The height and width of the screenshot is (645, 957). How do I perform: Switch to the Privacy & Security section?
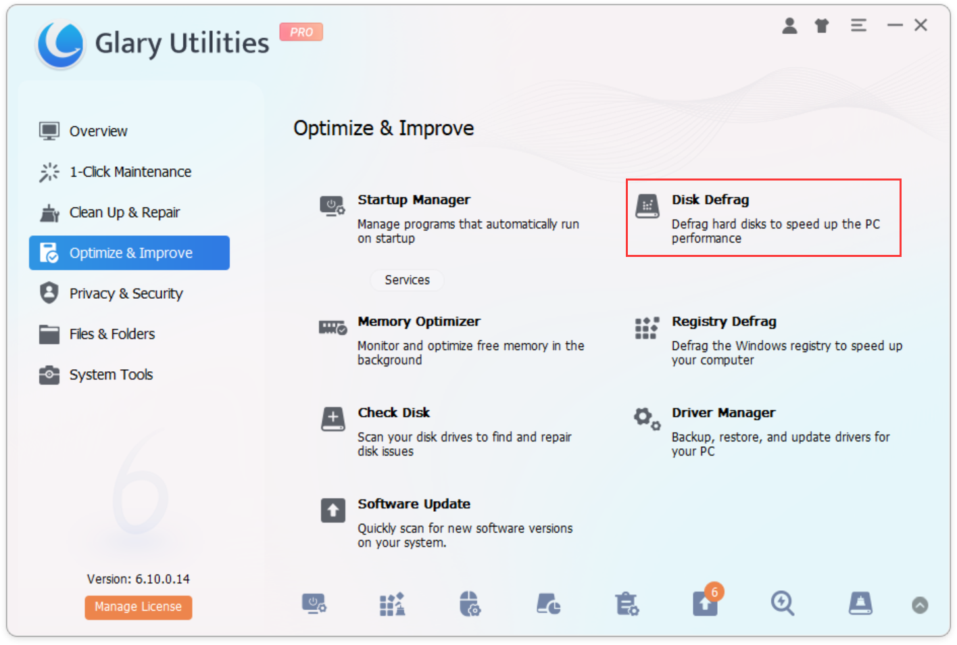[x=126, y=293]
